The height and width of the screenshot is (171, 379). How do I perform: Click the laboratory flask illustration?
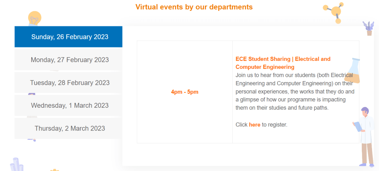click(x=352, y=70)
